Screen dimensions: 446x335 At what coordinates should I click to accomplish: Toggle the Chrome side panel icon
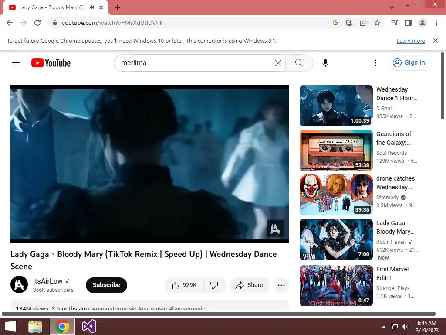point(409,23)
